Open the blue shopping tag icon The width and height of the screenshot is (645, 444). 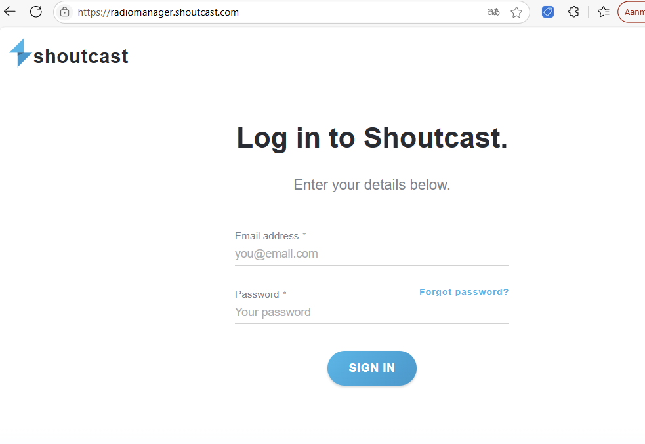(x=547, y=12)
